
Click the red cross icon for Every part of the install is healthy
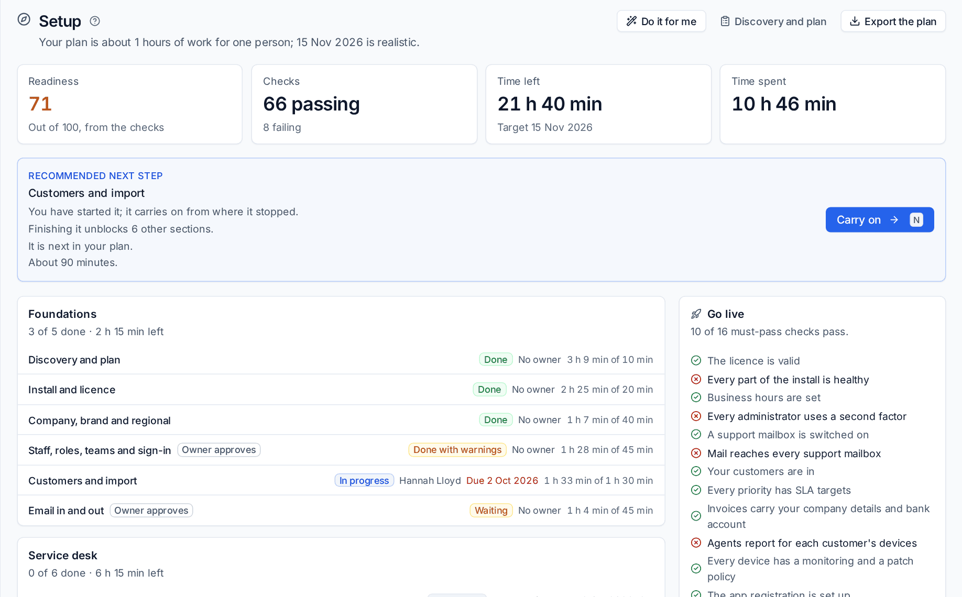696,379
